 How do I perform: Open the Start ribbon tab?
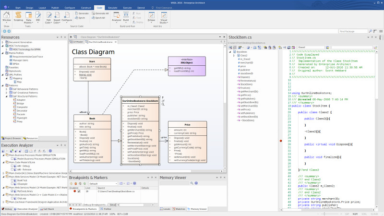(18, 8)
